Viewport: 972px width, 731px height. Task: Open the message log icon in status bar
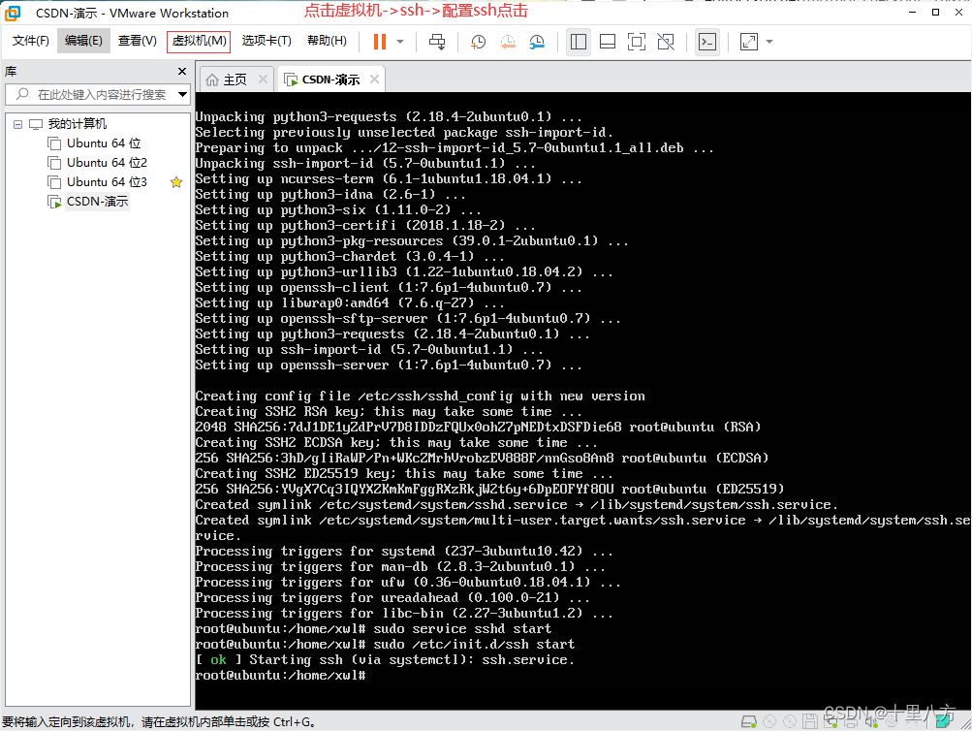(945, 720)
